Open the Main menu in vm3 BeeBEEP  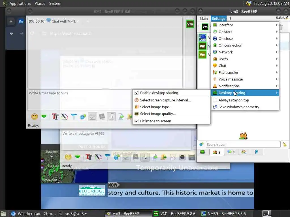pyautogui.click(x=204, y=18)
